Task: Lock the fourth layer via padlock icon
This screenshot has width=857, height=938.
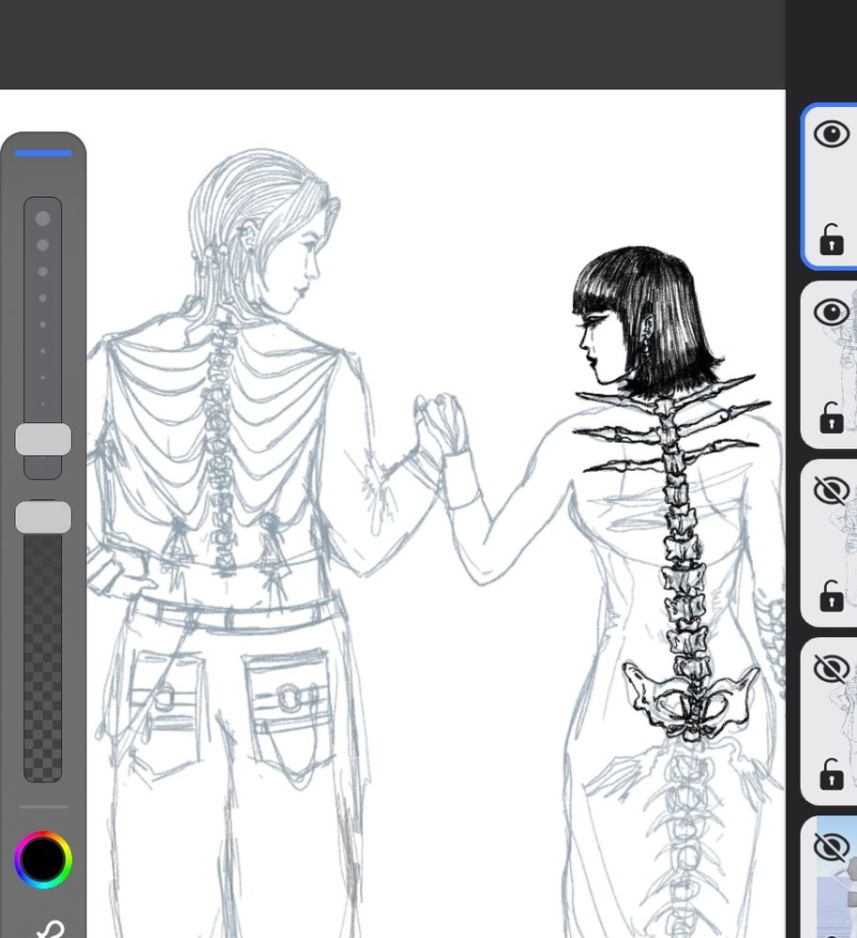Action: 832,774
